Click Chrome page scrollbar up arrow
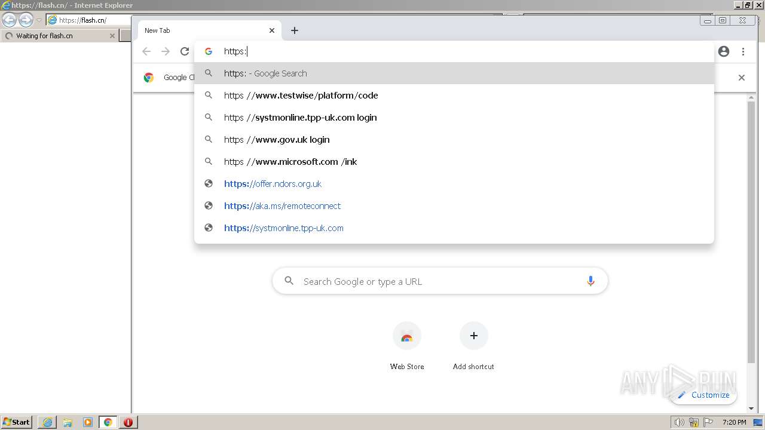The image size is (765, 430). point(751,98)
